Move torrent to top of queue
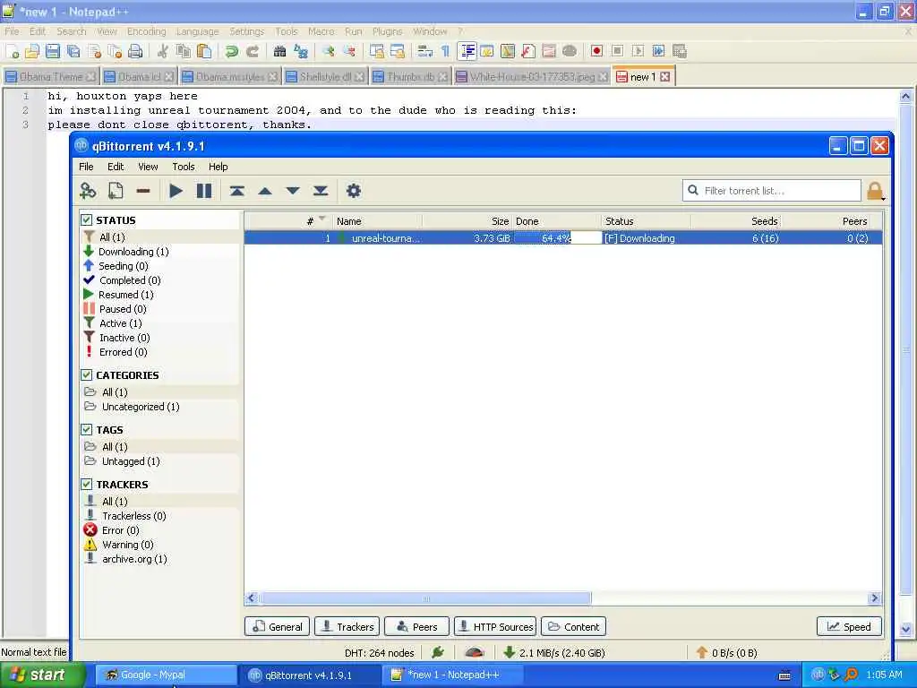The image size is (917, 688). coord(236,191)
